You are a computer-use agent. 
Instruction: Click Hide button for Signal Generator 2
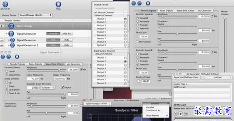tap(67, 45)
